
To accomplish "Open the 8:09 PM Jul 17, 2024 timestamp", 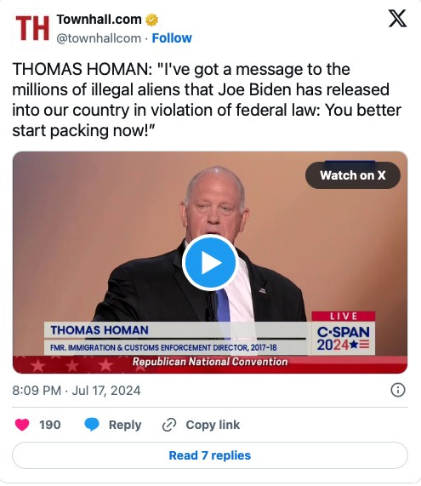I will tap(77, 391).
